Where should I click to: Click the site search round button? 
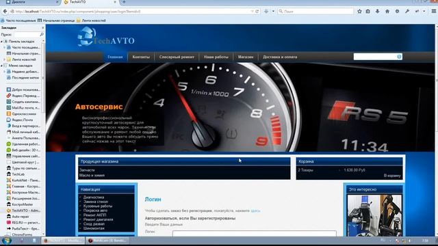[x=399, y=57]
